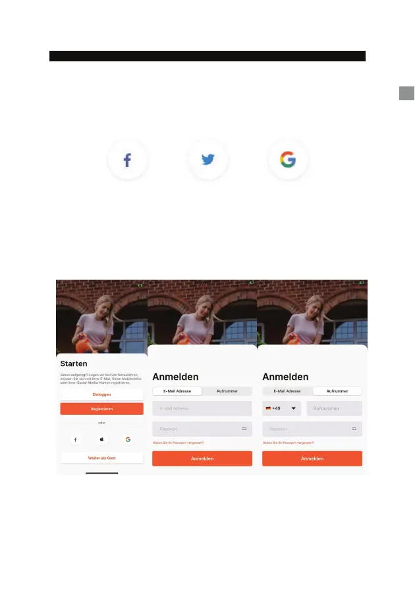Viewport: 415px width, 589px height.
Task: Show password via eye icon in right screen
Action: (354, 429)
